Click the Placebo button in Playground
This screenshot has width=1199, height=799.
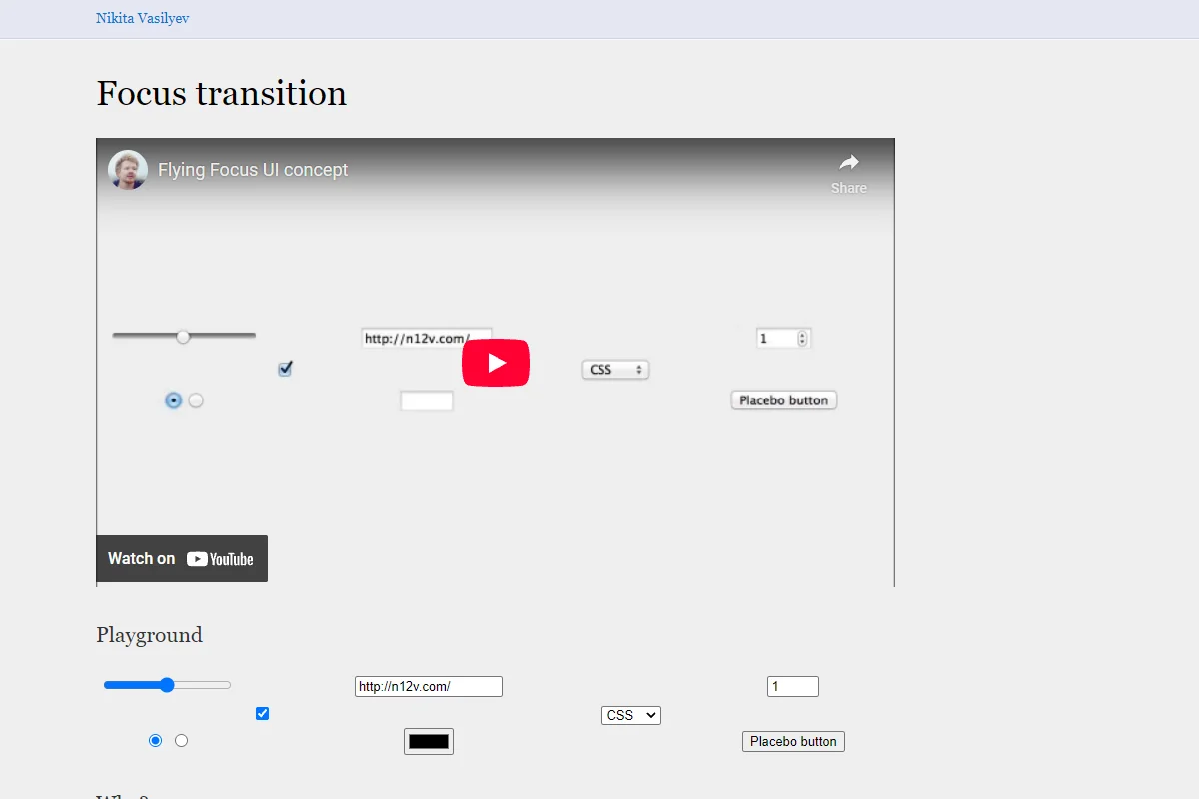pyautogui.click(x=793, y=741)
